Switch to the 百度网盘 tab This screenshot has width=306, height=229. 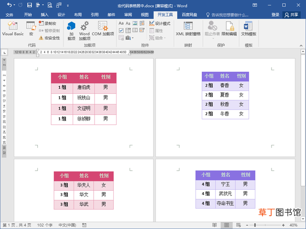[189, 15]
